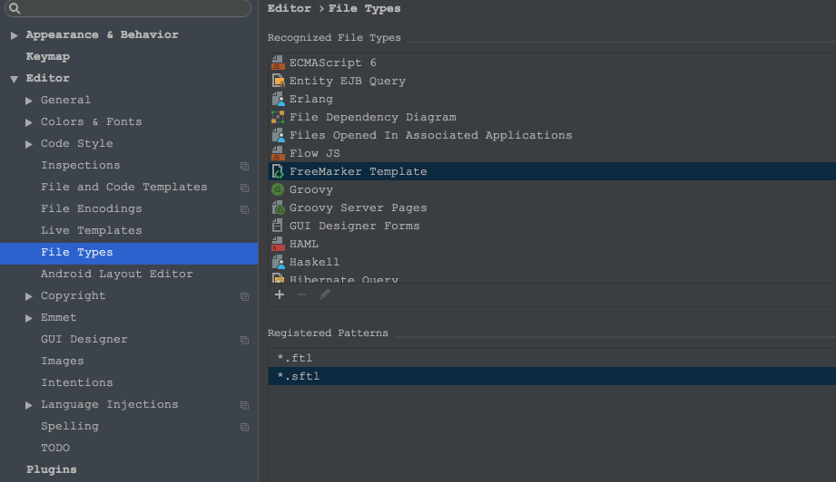Open Images settings page
Viewport: 836px width, 482px height.
[63, 361]
